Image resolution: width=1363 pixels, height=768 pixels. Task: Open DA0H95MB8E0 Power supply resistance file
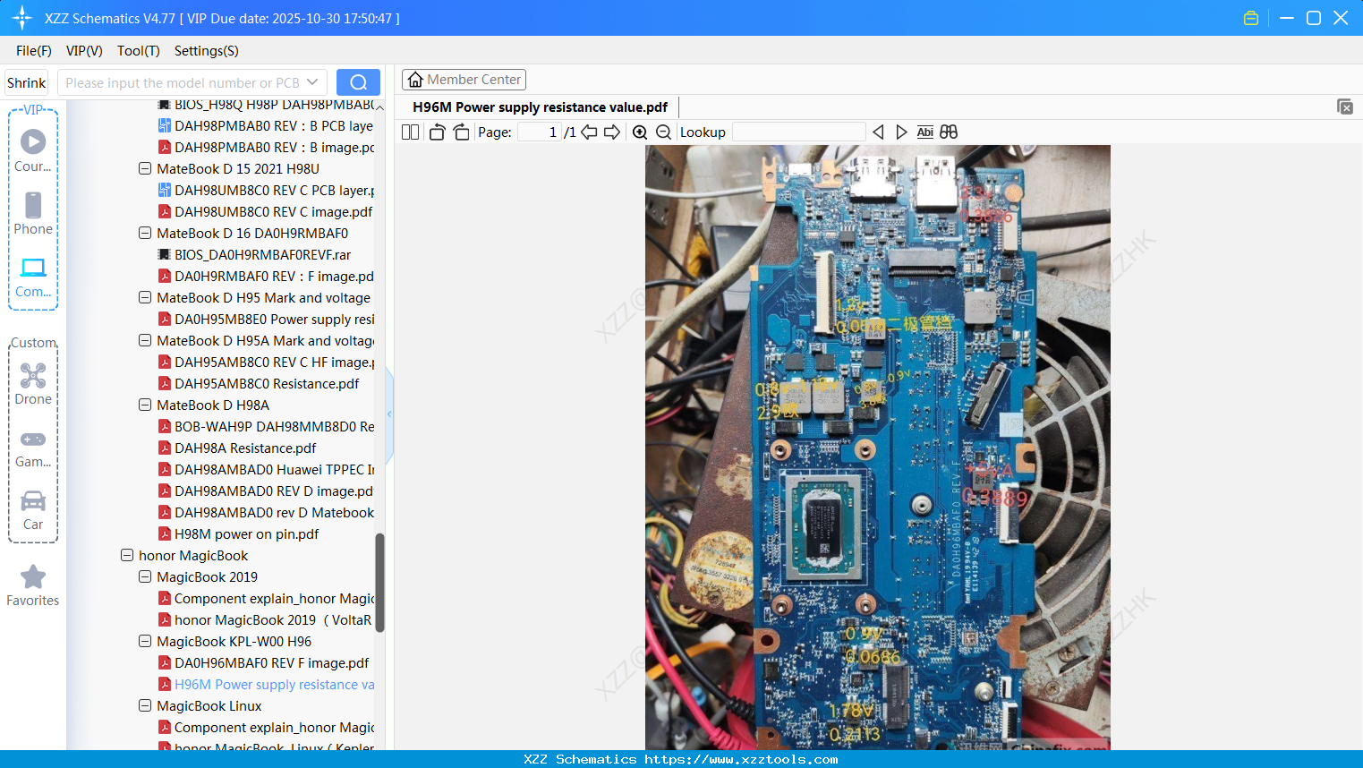tap(267, 319)
